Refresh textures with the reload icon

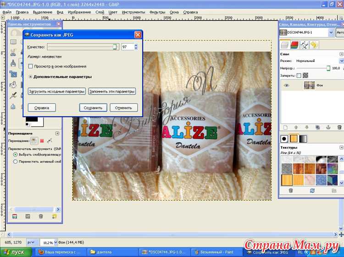312,190
